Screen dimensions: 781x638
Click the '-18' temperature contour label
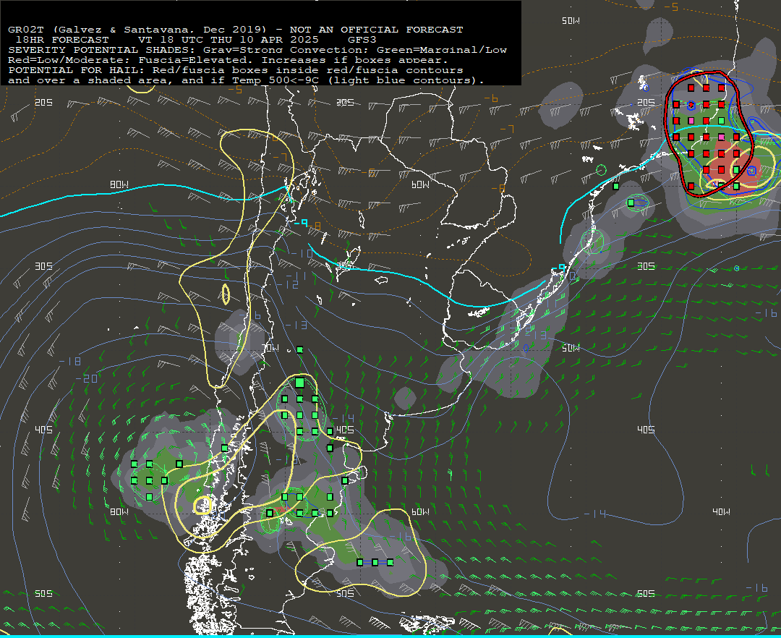69,361
